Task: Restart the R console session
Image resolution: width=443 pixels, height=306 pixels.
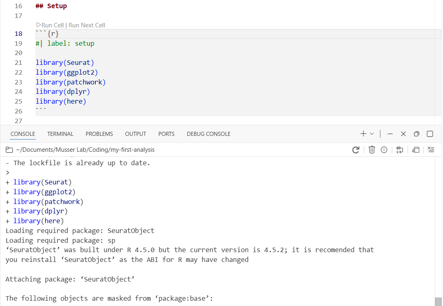Action: click(356, 150)
